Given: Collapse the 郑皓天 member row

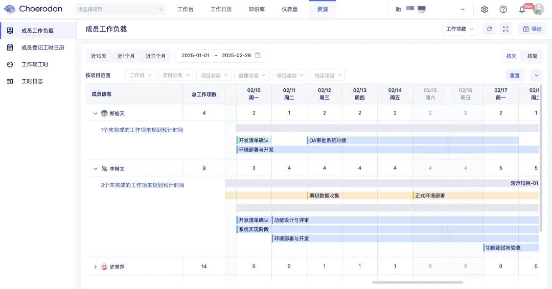Looking at the screenshot, I should pyautogui.click(x=95, y=113).
